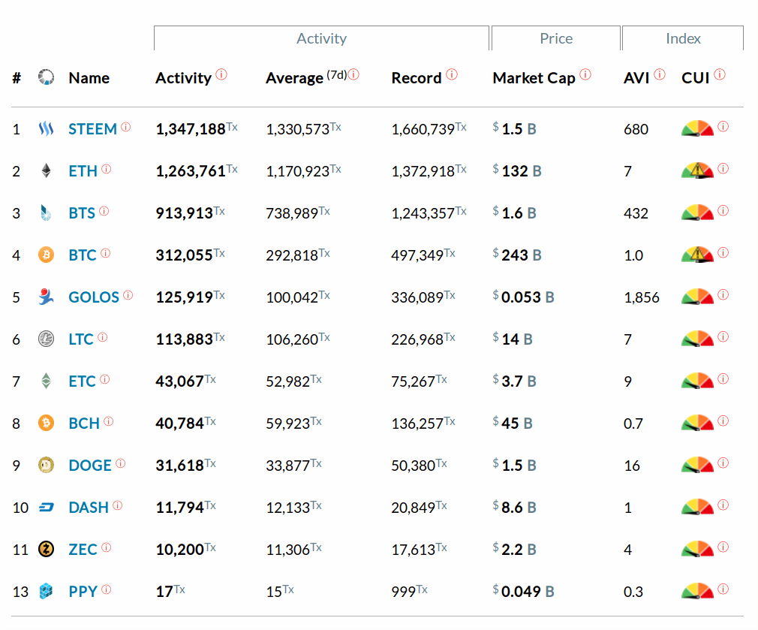This screenshot has width=758, height=630.
Task: Open the info icon beside Market Cap header
Action: (585, 74)
